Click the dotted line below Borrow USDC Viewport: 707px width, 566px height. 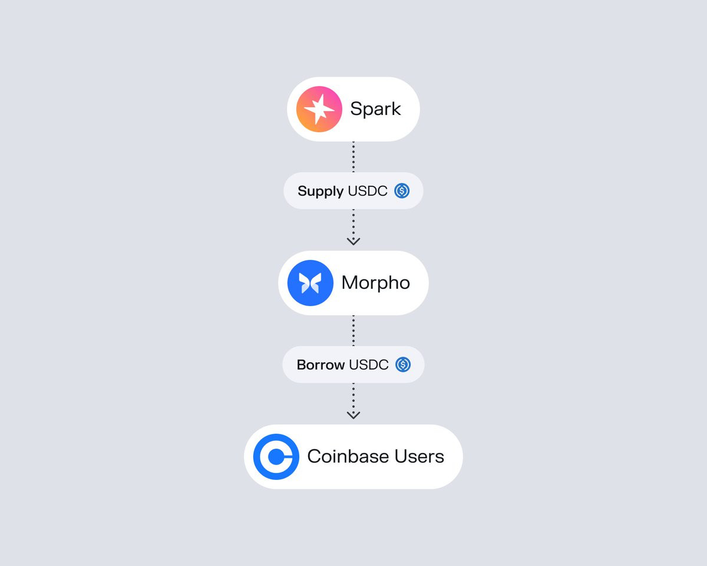pyautogui.click(x=353, y=396)
